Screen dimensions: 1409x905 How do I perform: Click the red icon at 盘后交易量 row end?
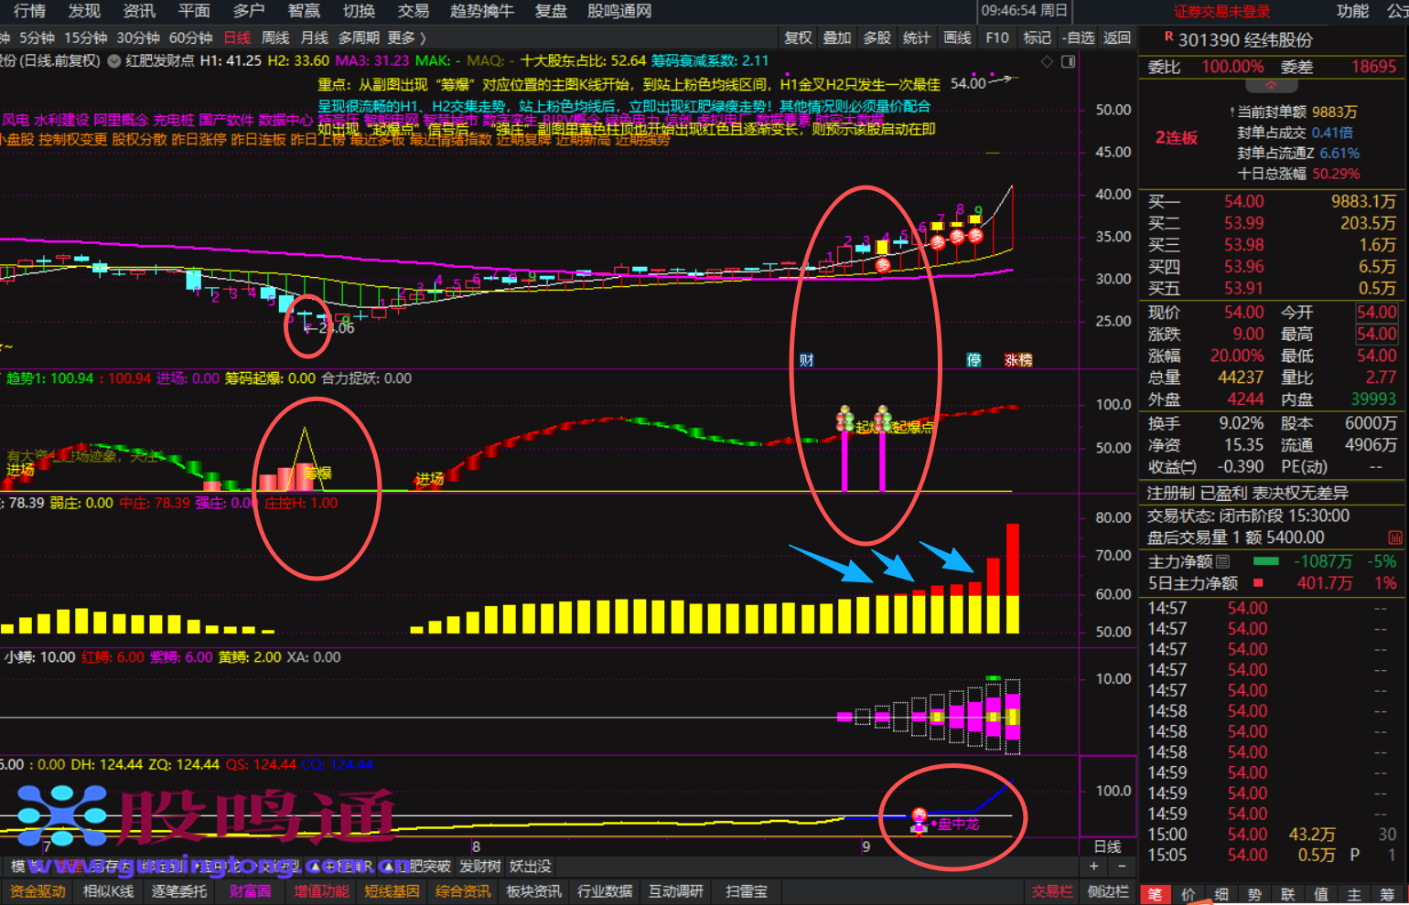[1395, 538]
